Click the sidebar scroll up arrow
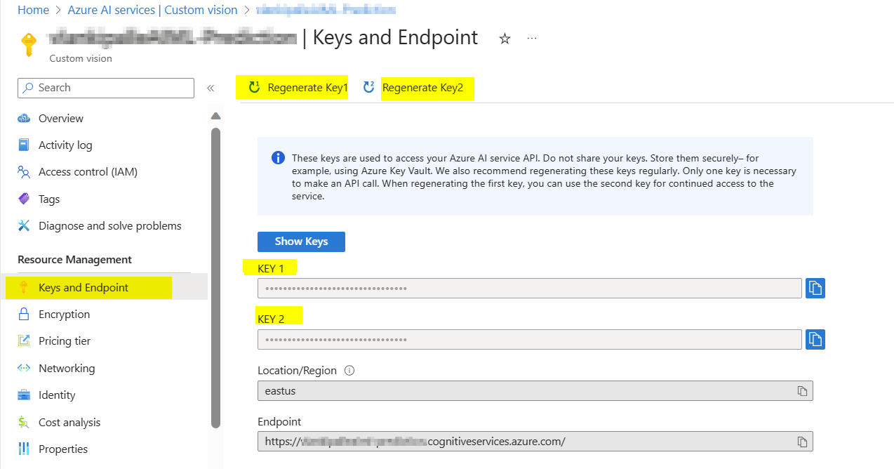 click(215, 116)
